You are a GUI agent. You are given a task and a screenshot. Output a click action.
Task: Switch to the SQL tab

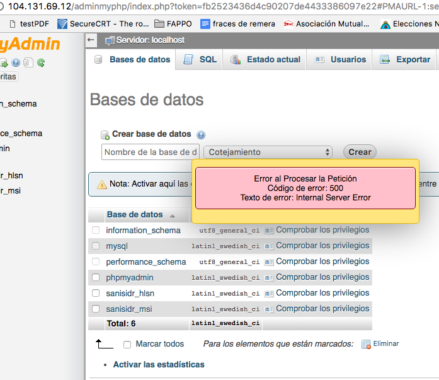coord(201,60)
